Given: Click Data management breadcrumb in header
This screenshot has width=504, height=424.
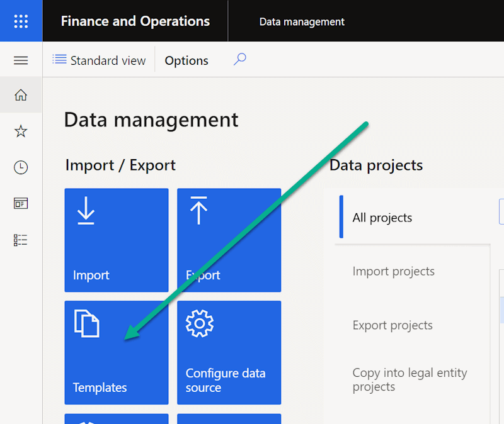Looking at the screenshot, I should 302,22.
